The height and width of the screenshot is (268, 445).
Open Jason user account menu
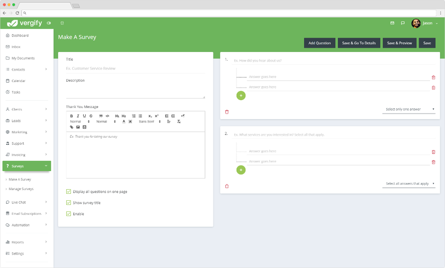point(425,23)
